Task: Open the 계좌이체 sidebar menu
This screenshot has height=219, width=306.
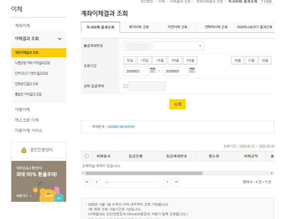Action: (23, 26)
